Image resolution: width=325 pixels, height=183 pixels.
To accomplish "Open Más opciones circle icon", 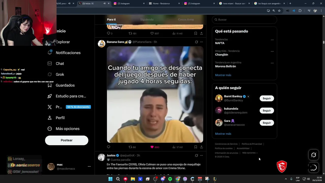I will (50, 129).
